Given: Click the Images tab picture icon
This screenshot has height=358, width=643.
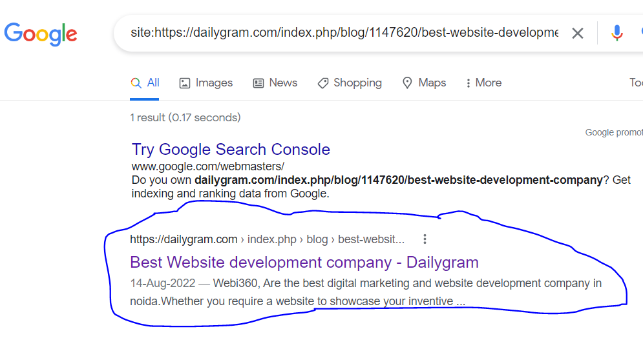Looking at the screenshot, I should coord(185,83).
